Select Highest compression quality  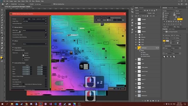[23, 60]
